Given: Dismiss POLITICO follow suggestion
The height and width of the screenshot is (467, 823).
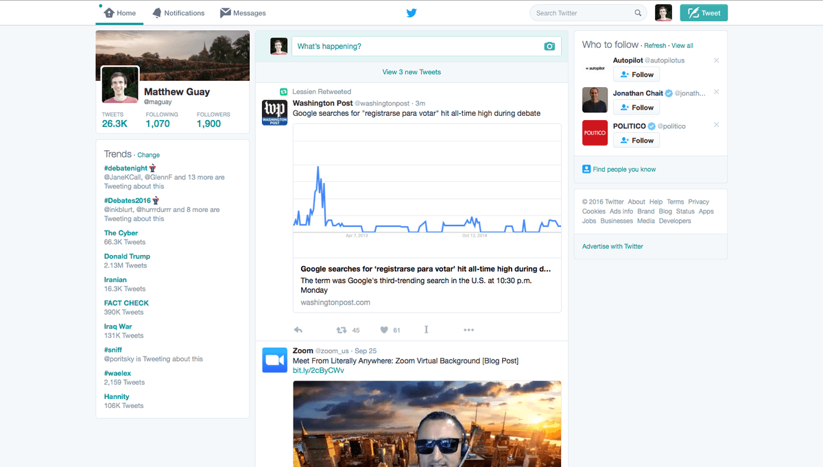Looking at the screenshot, I should (x=717, y=125).
